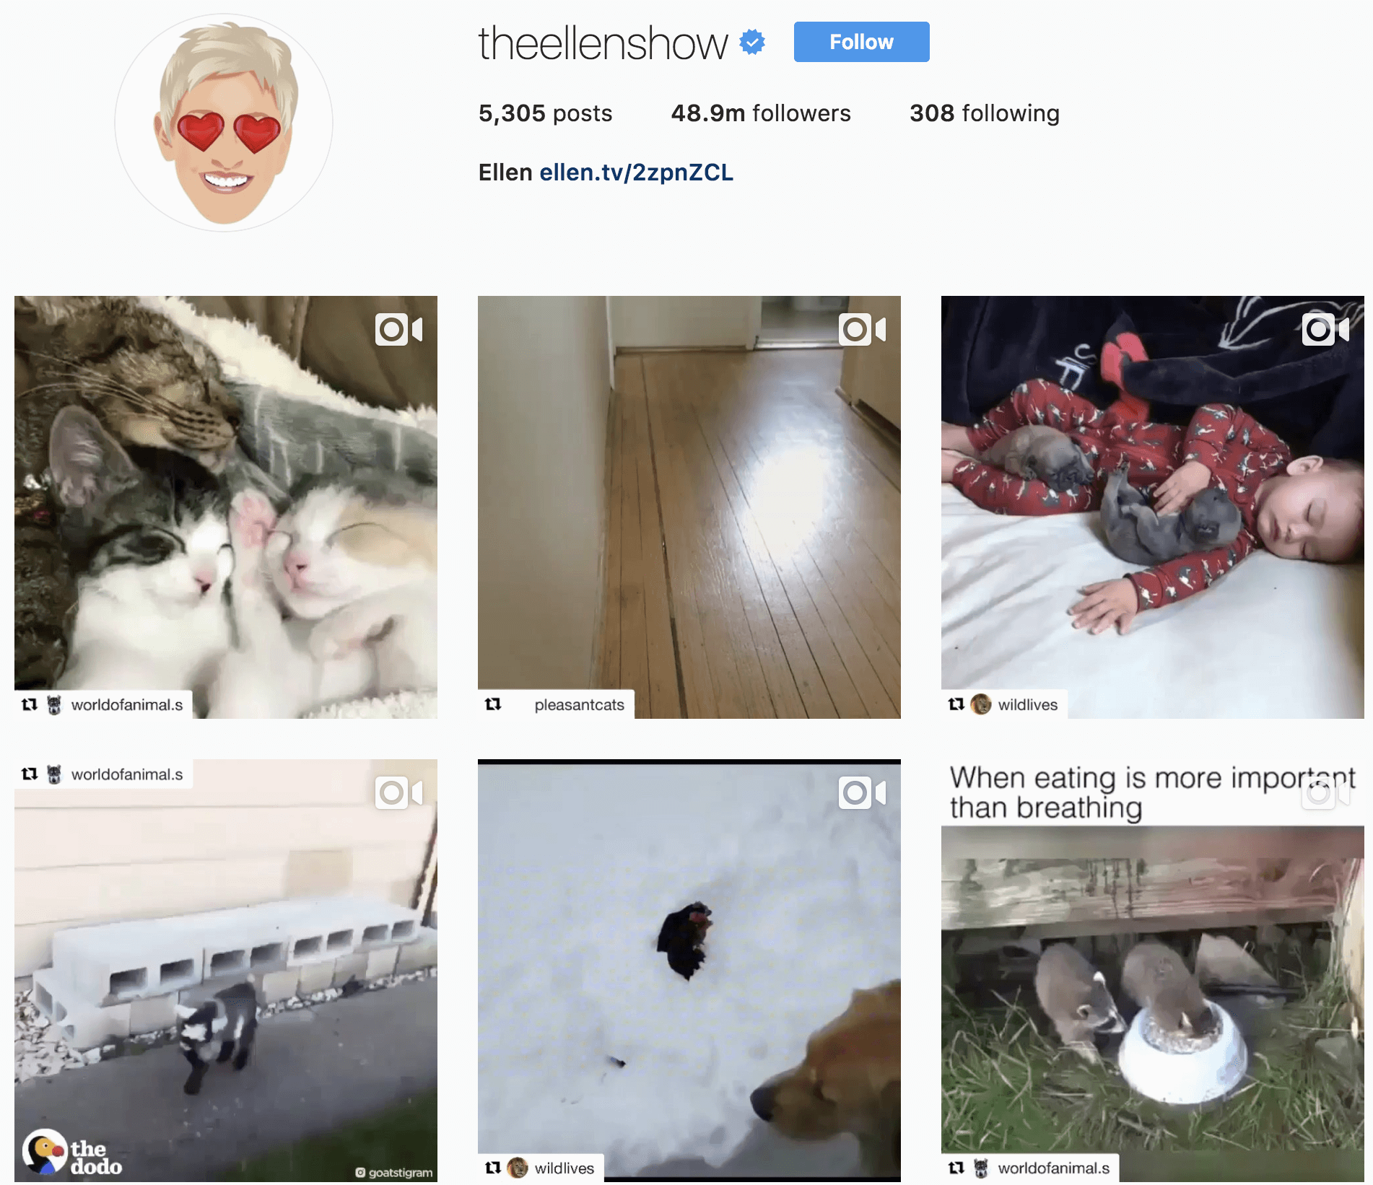The height and width of the screenshot is (1185, 1373).
Task: Click the repost icon beside pleasantcats label
Action: [x=493, y=704]
